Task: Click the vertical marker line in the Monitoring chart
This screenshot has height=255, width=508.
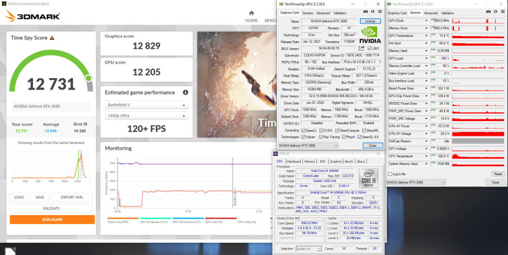Action: (232, 183)
